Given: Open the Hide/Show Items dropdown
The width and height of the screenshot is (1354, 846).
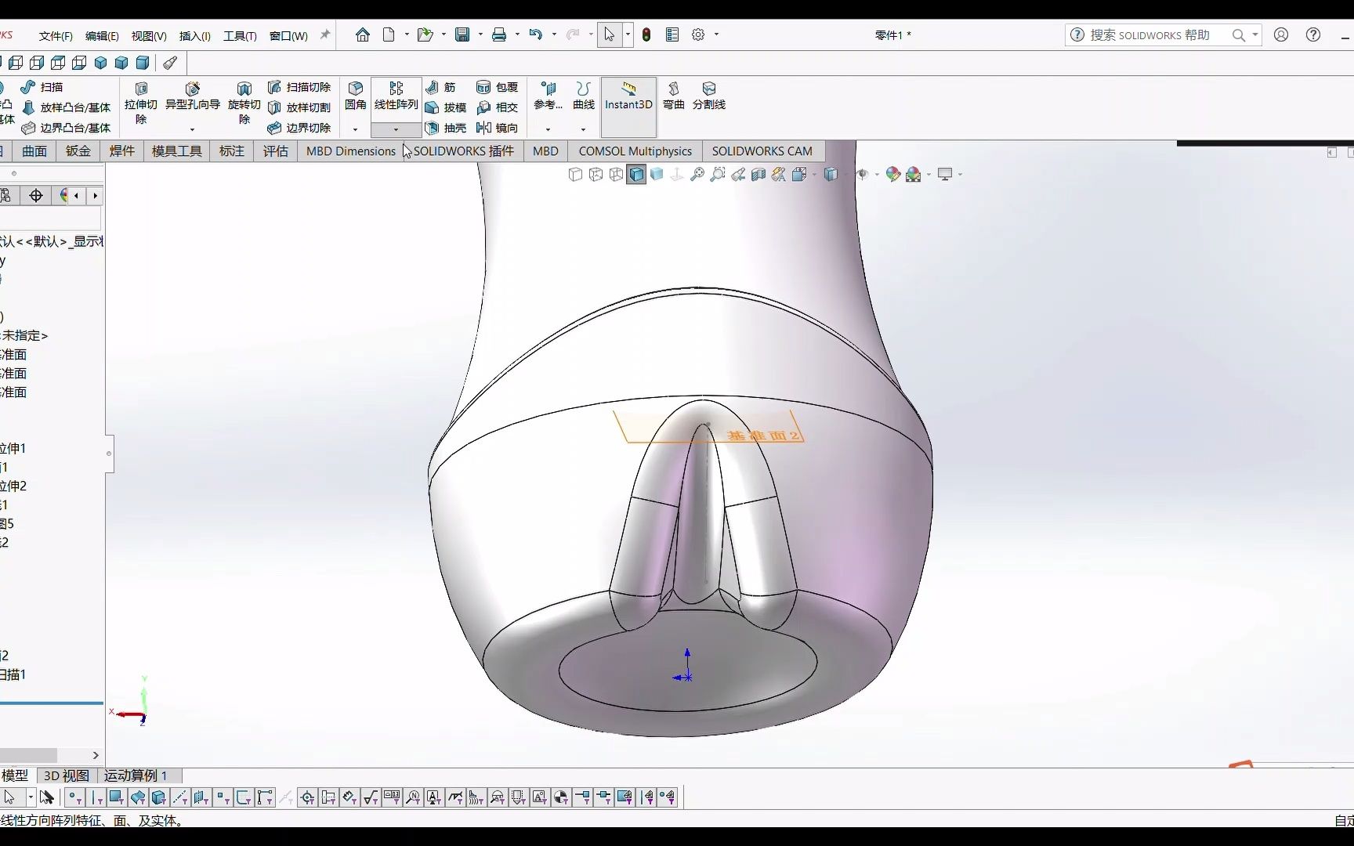Looking at the screenshot, I should point(877,174).
